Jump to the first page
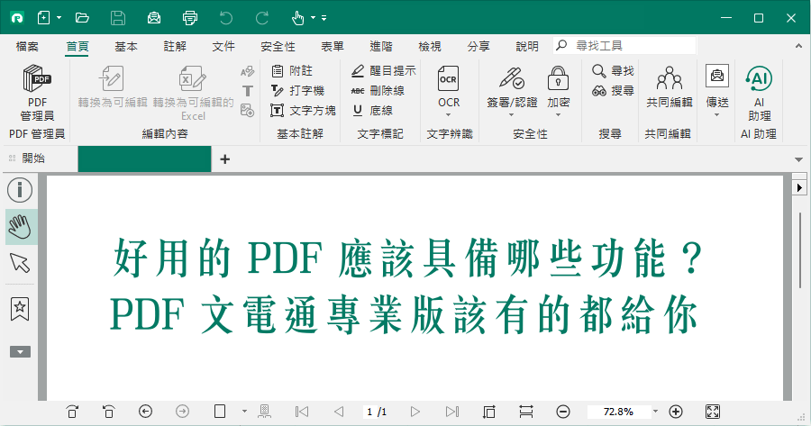The width and height of the screenshot is (811, 426). pos(302,412)
